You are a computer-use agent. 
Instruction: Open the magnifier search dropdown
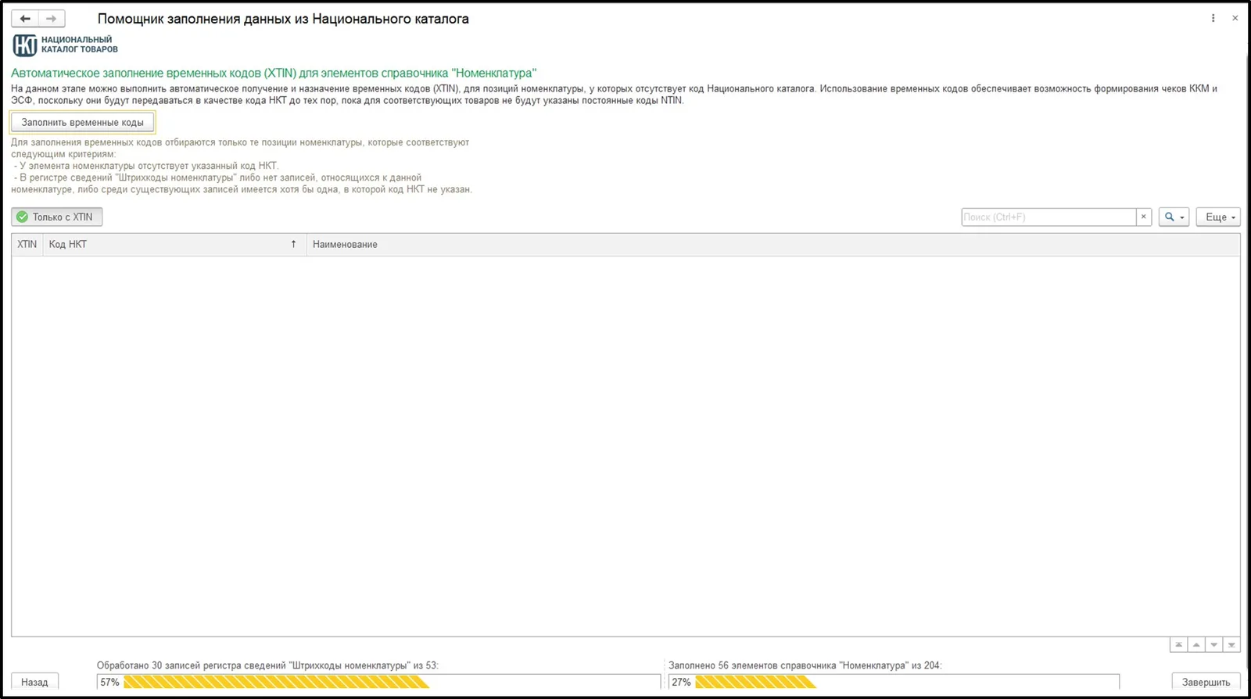1174,217
